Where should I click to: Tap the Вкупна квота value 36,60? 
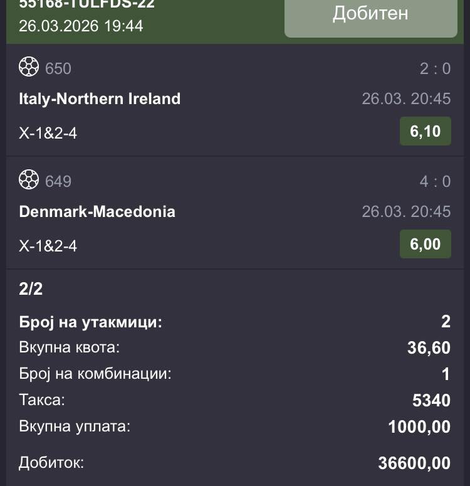(429, 348)
